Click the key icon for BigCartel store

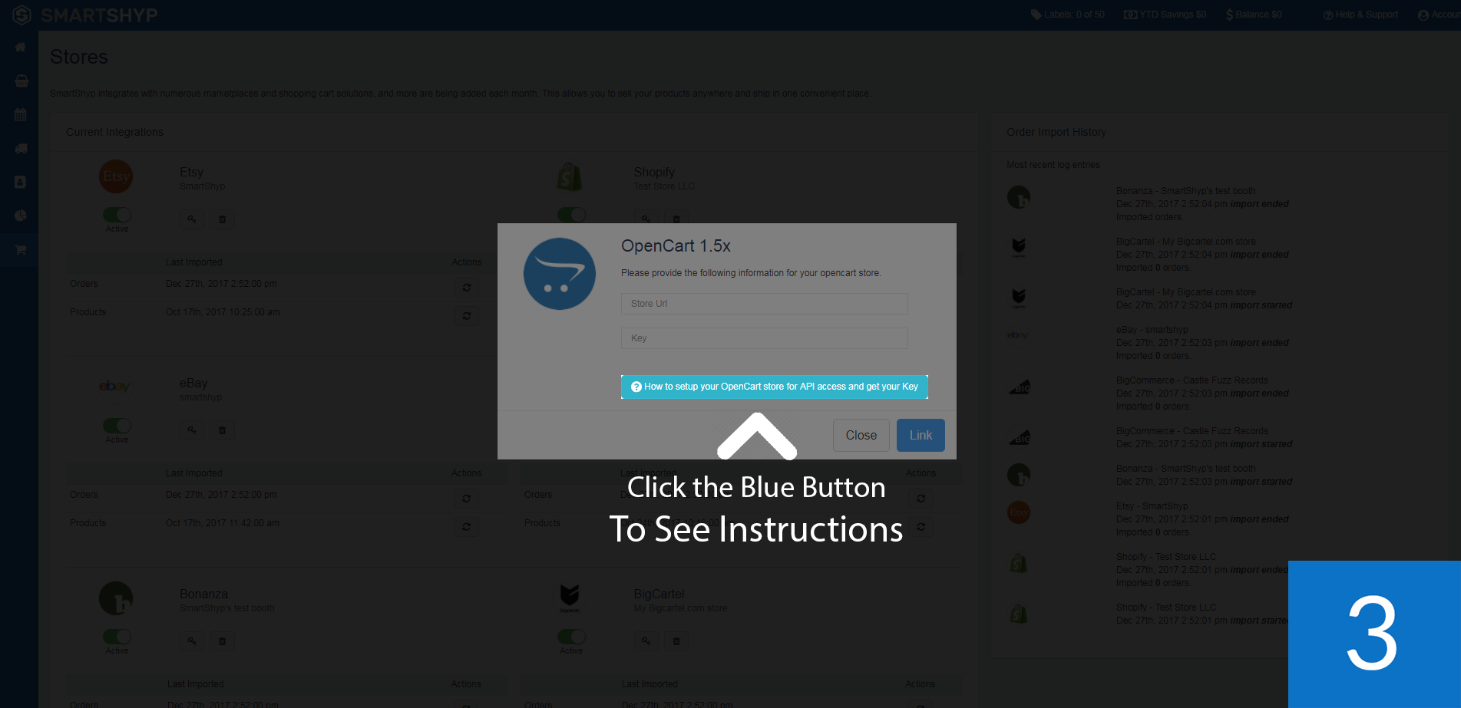coord(646,641)
